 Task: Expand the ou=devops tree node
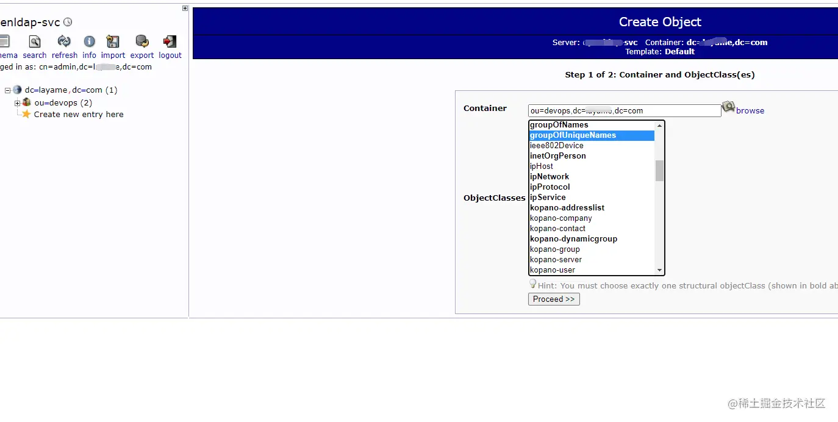(18, 103)
